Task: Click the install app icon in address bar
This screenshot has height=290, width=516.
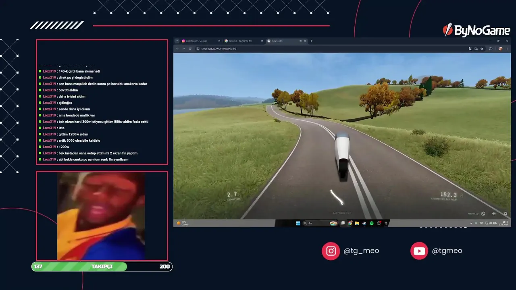Action: point(476,49)
